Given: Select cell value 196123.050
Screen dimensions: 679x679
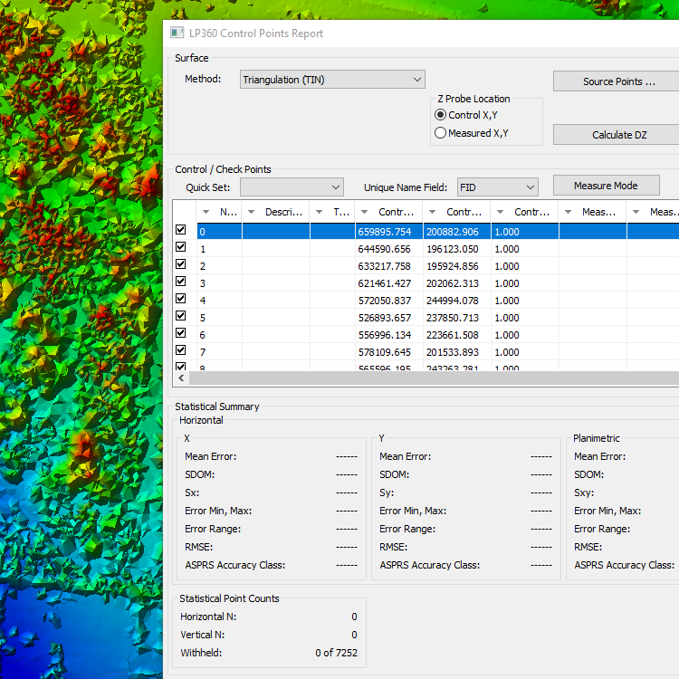Looking at the screenshot, I should point(453,249).
